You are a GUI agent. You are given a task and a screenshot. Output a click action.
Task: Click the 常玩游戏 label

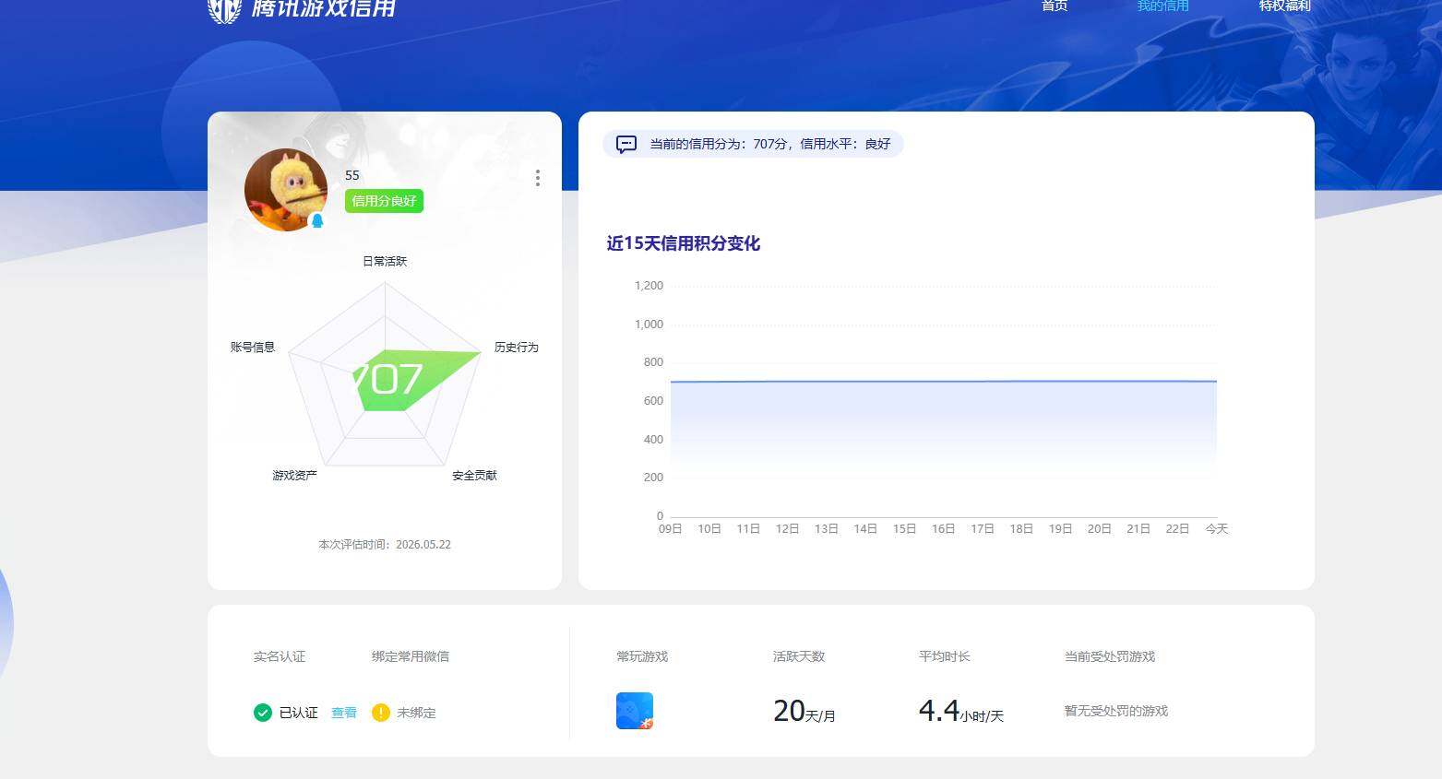(642, 656)
